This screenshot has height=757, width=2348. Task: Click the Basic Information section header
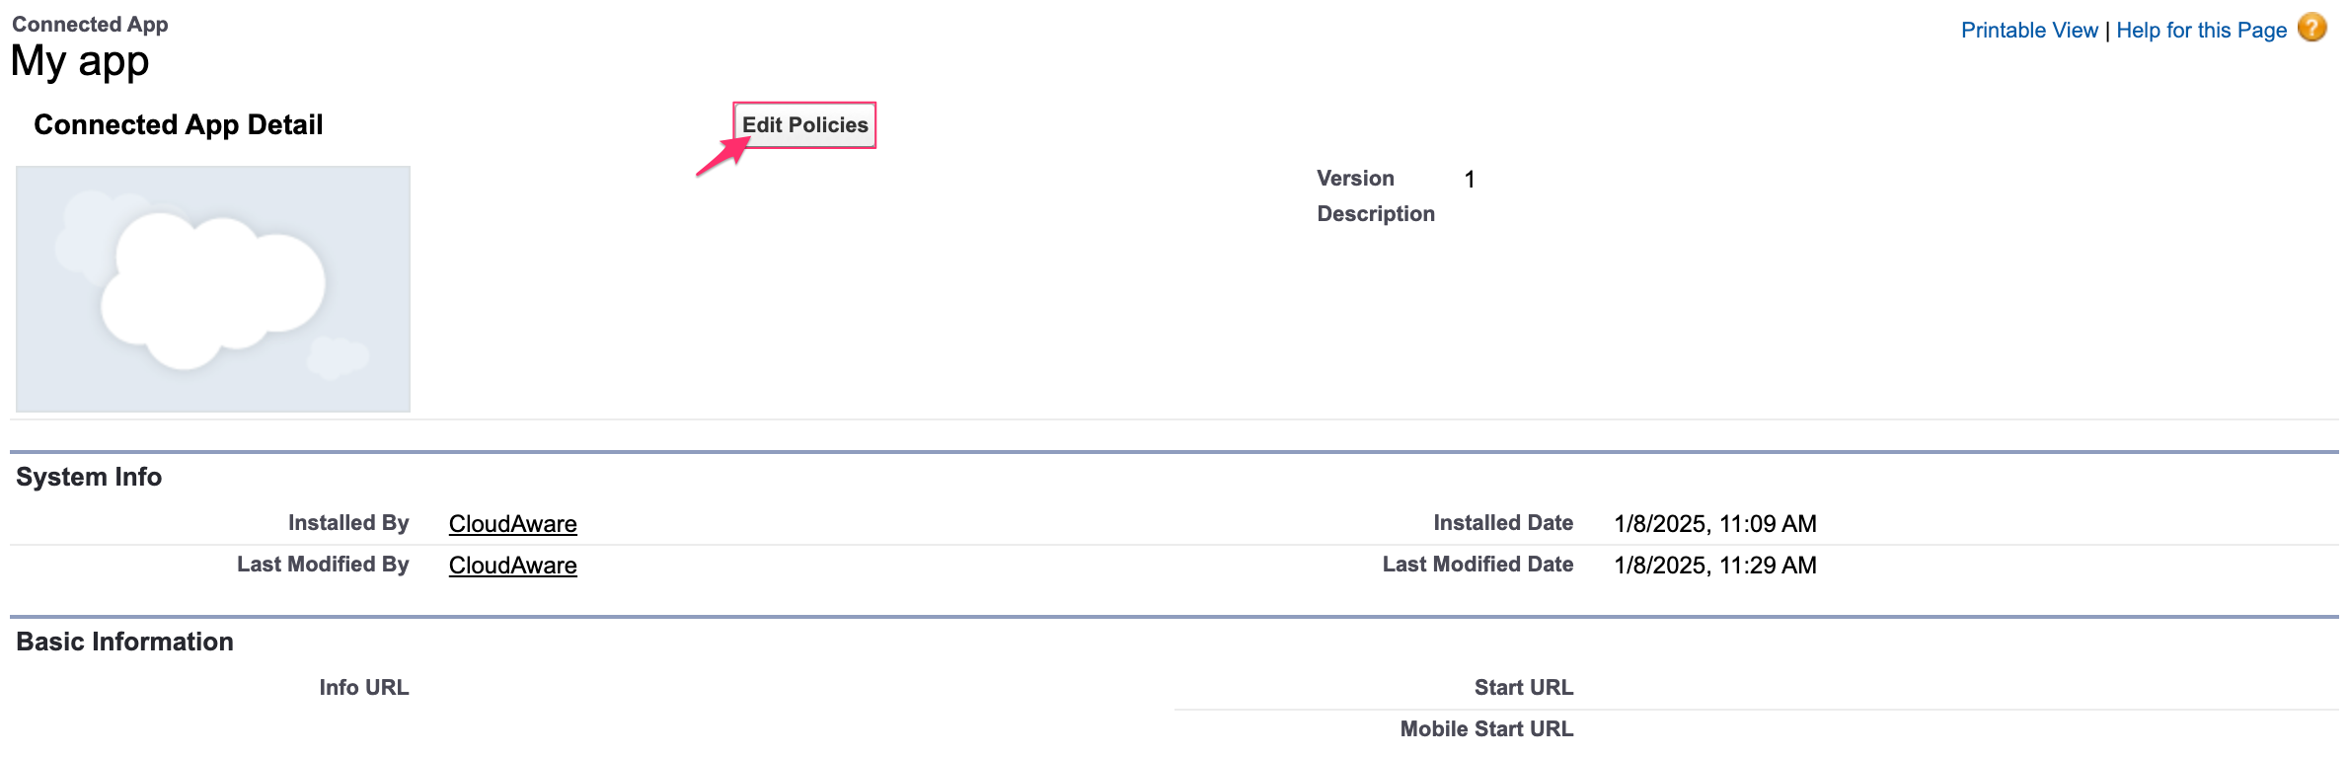pyautogui.click(x=124, y=641)
